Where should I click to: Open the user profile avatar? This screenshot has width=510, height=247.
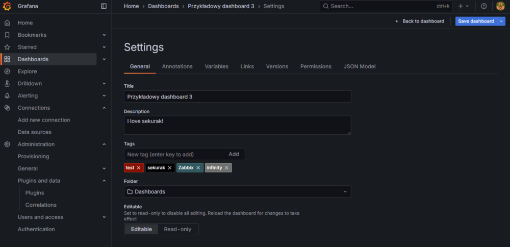pyautogui.click(x=500, y=6)
